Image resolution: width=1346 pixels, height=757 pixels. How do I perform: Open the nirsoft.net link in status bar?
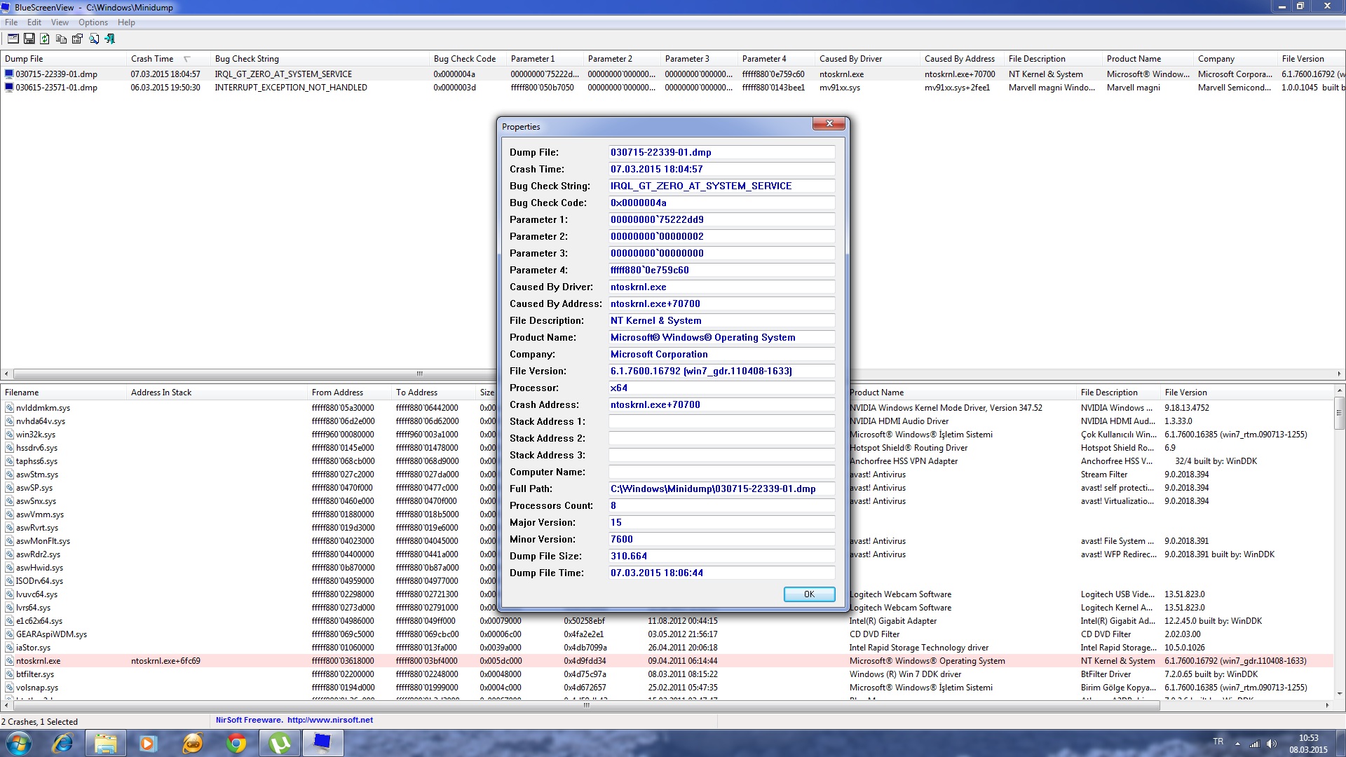[329, 720]
